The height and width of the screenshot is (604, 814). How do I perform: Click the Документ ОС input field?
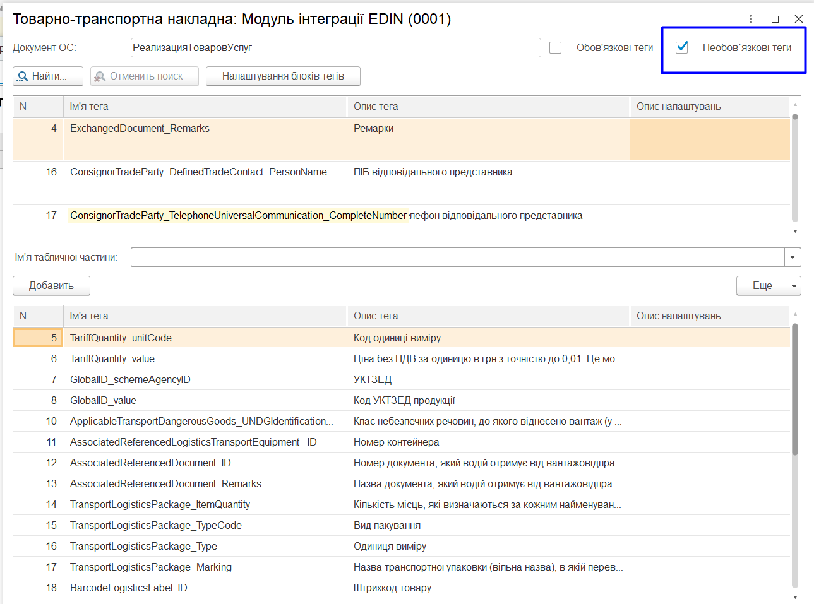335,47
